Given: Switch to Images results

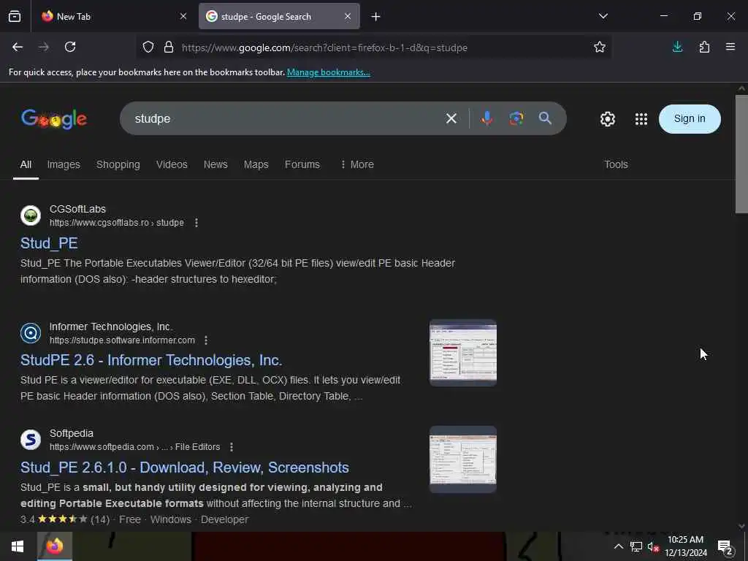Looking at the screenshot, I should pyautogui.click(x=64, y=164).
